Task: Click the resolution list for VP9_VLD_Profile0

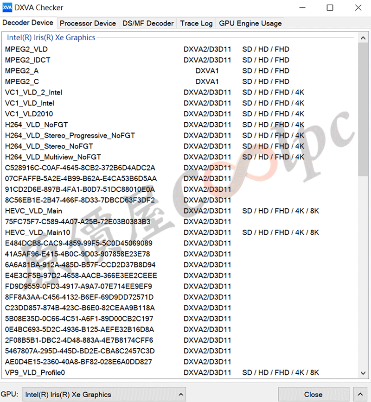Action: 281,372
